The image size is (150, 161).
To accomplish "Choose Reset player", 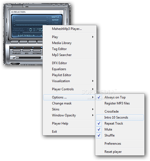I will tap(120, 152).
